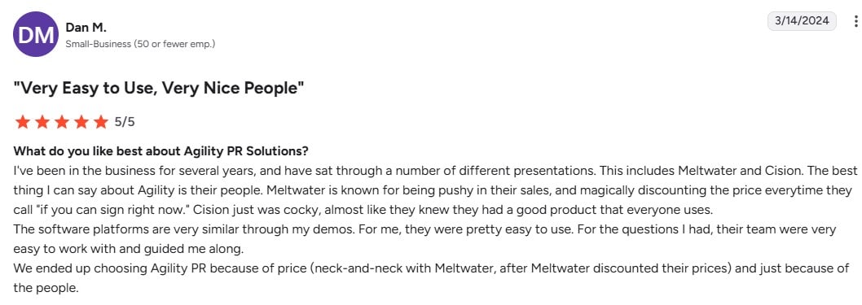
Task: Select the fifth rating star
Action: coord(100,122)
